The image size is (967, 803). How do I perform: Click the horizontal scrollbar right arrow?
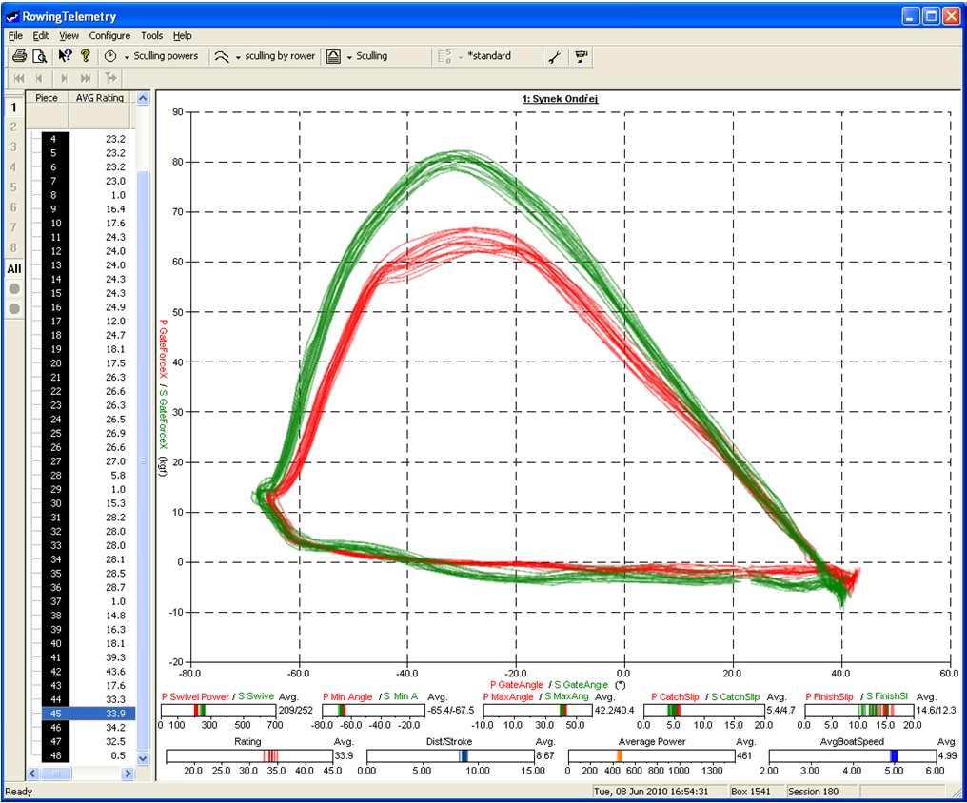tap(128, 773)
